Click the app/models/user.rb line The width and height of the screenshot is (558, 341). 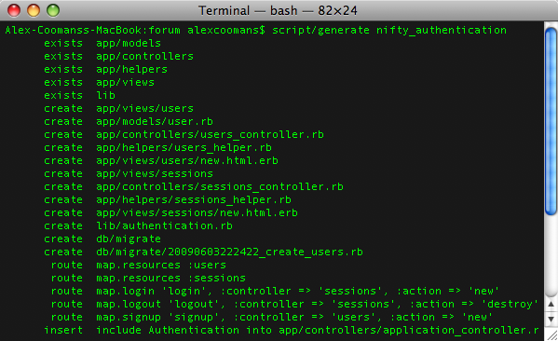(x=129, y=121)
